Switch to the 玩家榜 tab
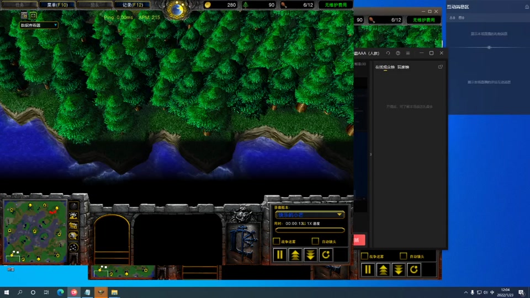530x298 pixels. click(x=403, y=67)
